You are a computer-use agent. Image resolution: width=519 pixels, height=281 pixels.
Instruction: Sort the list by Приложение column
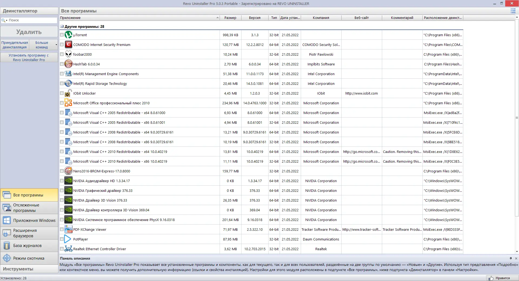pos(140,18)
